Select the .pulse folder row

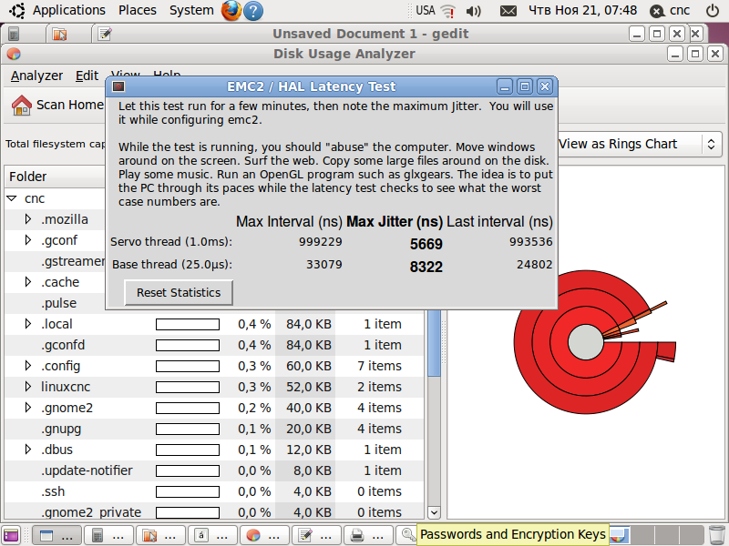pos(55,303)
